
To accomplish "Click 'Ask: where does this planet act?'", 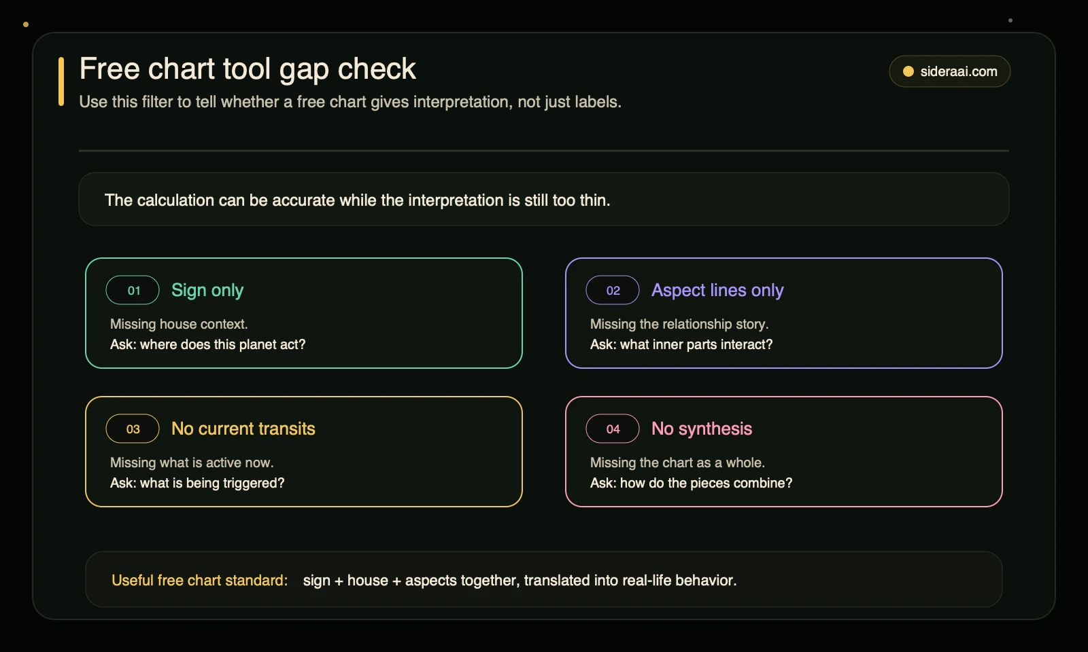I will coord(208,344).
